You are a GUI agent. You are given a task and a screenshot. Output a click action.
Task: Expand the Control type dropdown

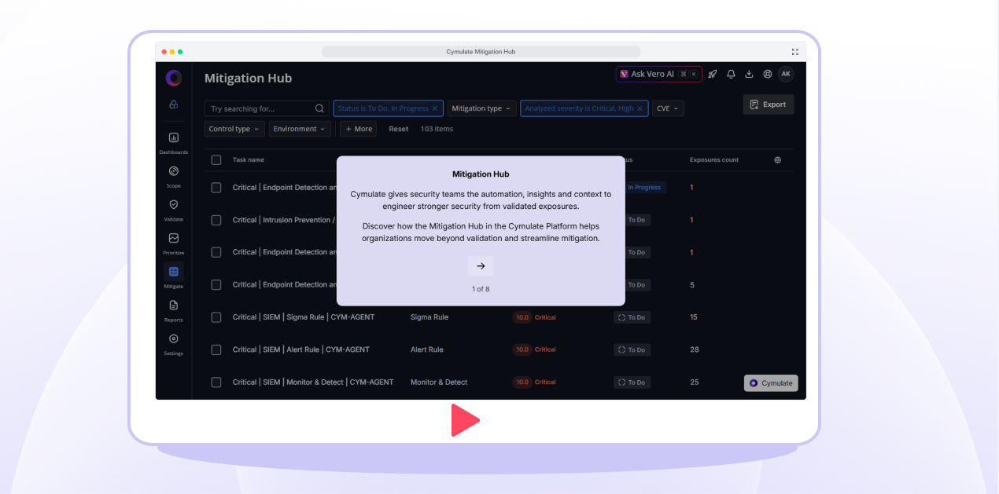click(x=234, y=129)
